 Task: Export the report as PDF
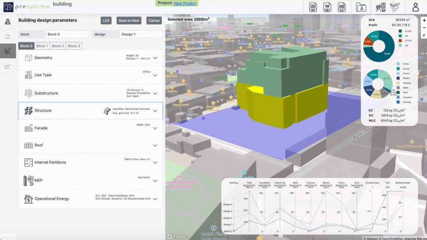pos(313,7)
